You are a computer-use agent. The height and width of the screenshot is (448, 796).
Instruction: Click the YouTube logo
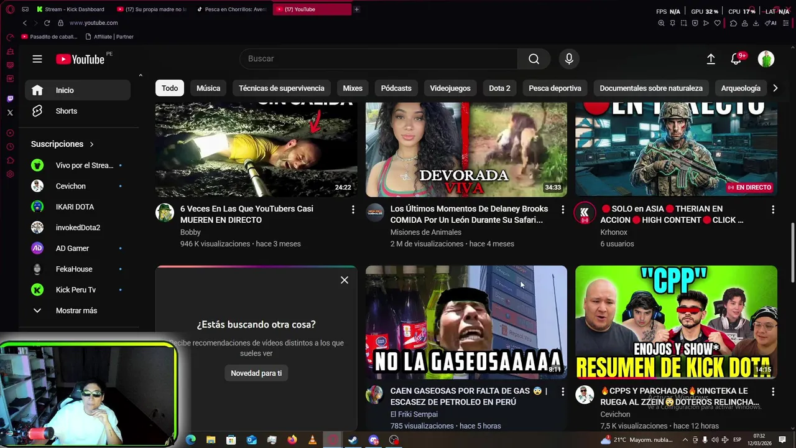[x=80, y=59]
